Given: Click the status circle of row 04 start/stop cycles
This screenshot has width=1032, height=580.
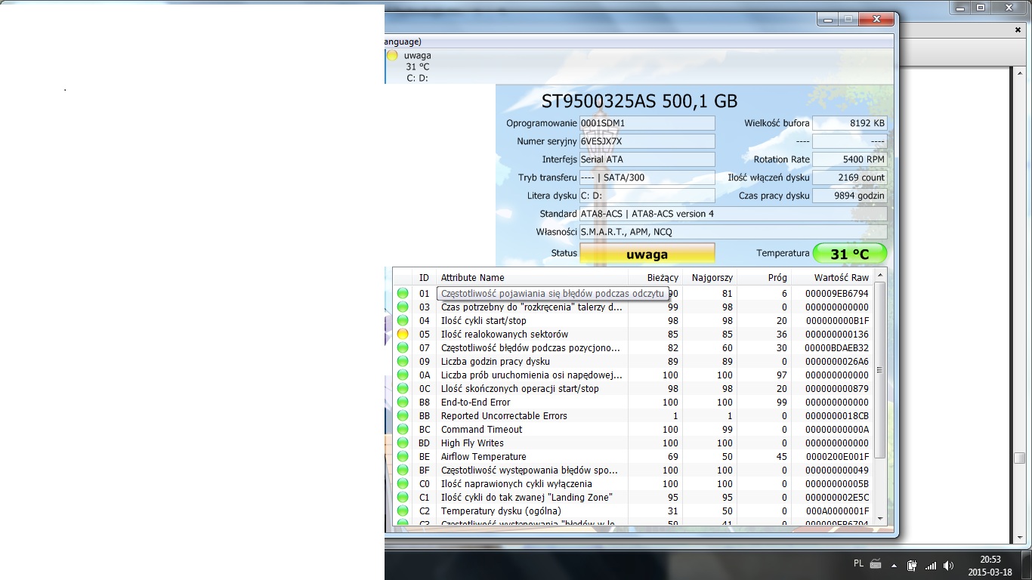Looking at the screenshot, I should pos(403,321).
